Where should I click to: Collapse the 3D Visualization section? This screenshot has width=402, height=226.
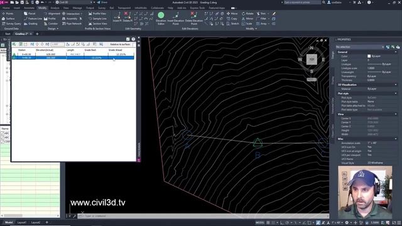[x=396, y=85]
